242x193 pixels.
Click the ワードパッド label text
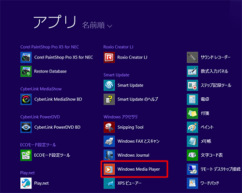210,183
